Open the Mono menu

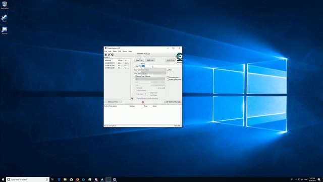125,52
